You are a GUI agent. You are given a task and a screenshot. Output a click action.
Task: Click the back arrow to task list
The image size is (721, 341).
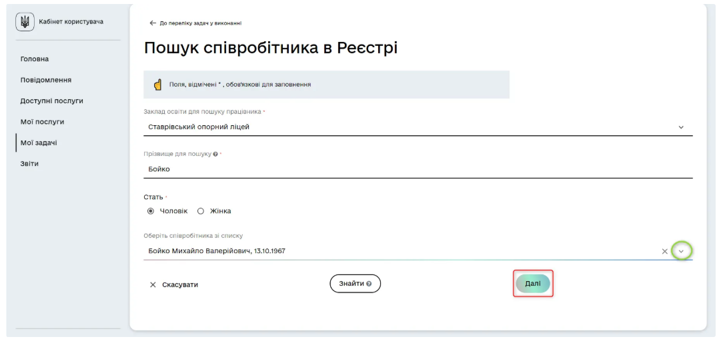pos(153,23)
